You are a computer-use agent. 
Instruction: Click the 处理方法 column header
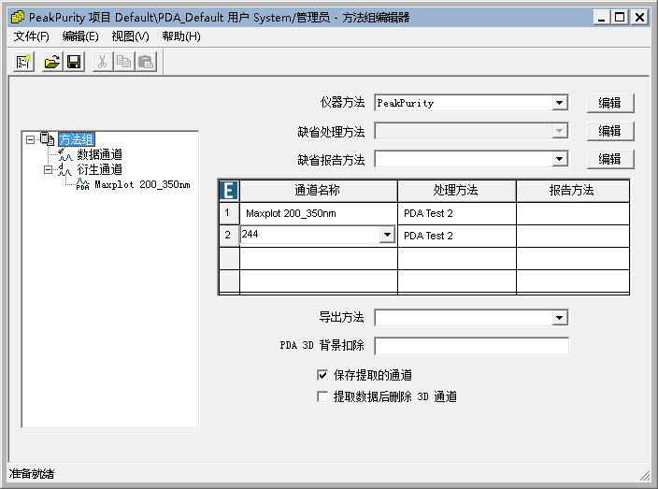click(x=456, y=191)
